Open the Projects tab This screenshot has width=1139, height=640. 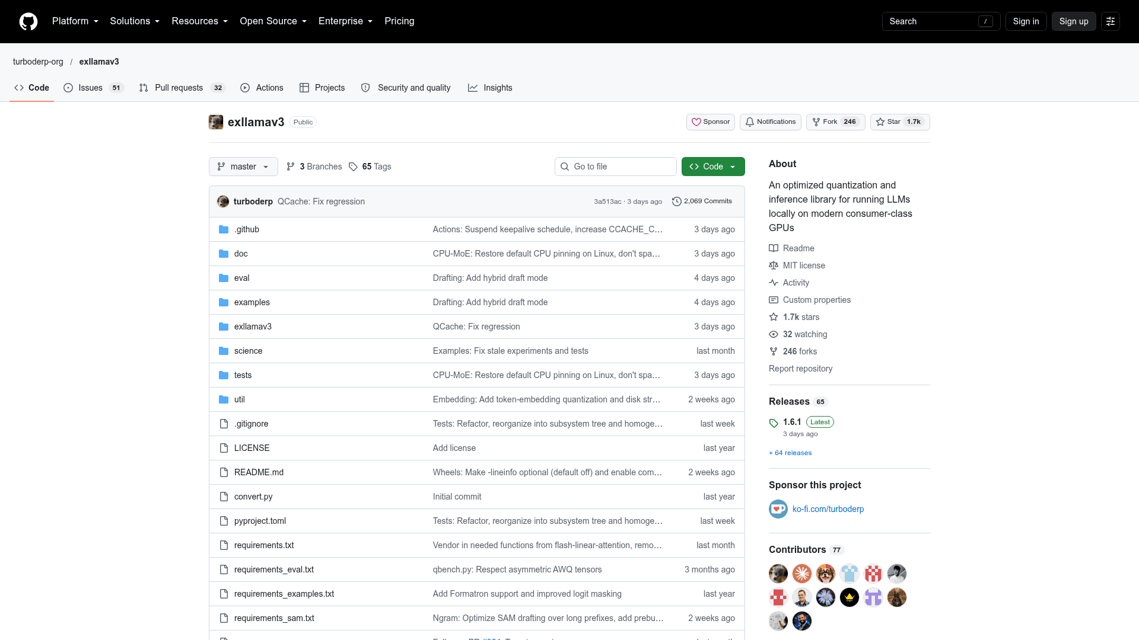click(x=322, y=88)
